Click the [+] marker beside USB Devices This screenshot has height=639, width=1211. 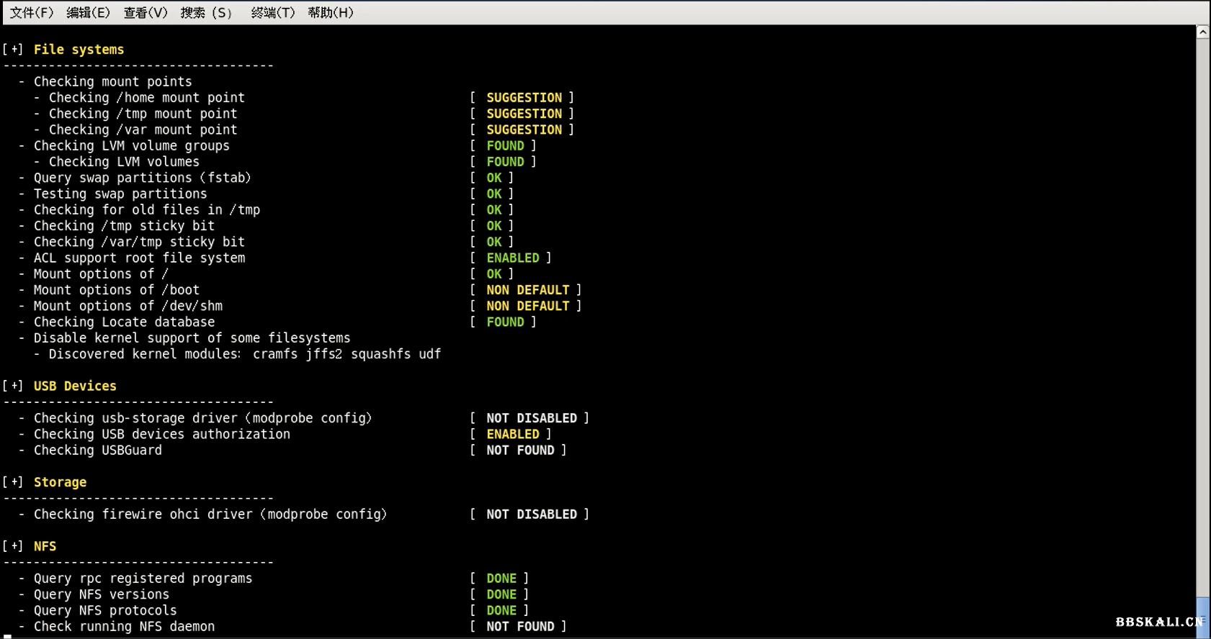pyautogui.click(x=13, y=386)
